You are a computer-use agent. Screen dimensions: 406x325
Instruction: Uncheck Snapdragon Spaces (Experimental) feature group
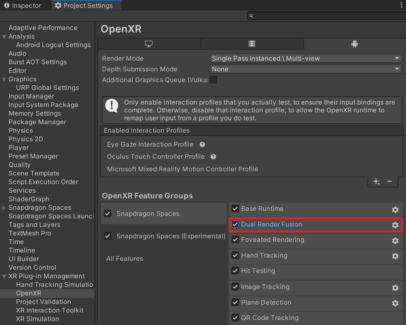tap(108, 236)
